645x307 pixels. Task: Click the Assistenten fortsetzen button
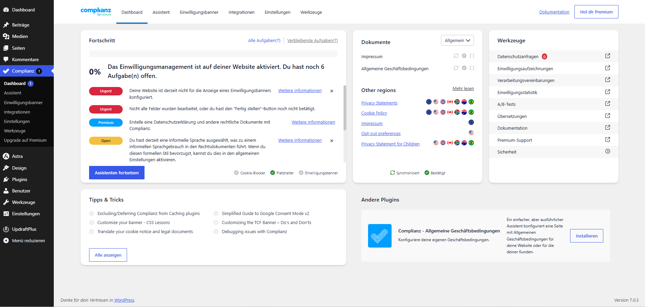click(x=117, y=173)
